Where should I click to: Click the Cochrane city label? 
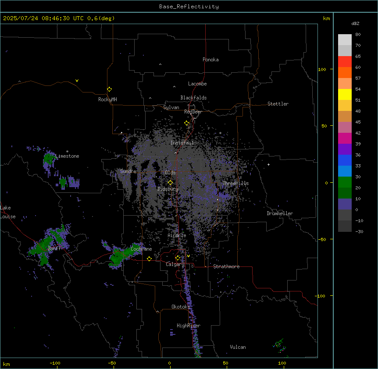(x=141, y=249)
